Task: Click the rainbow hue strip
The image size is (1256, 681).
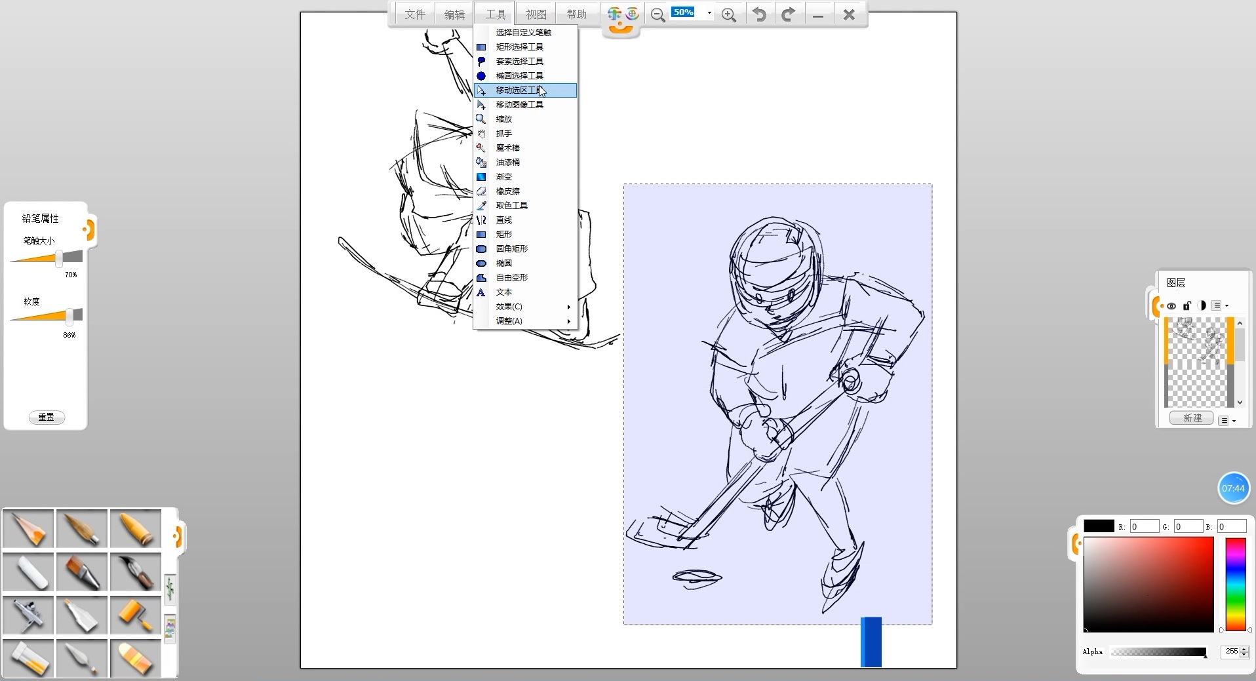Action: point(1236,583)
